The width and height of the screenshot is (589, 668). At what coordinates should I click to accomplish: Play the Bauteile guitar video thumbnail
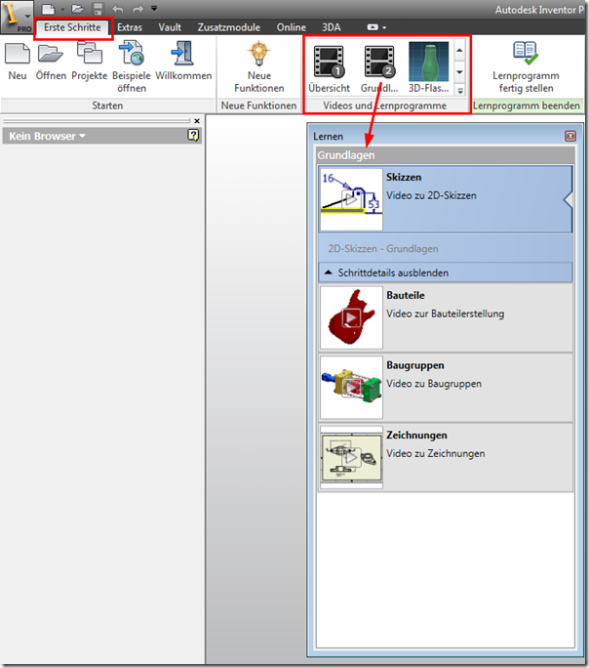pos(351,317)
